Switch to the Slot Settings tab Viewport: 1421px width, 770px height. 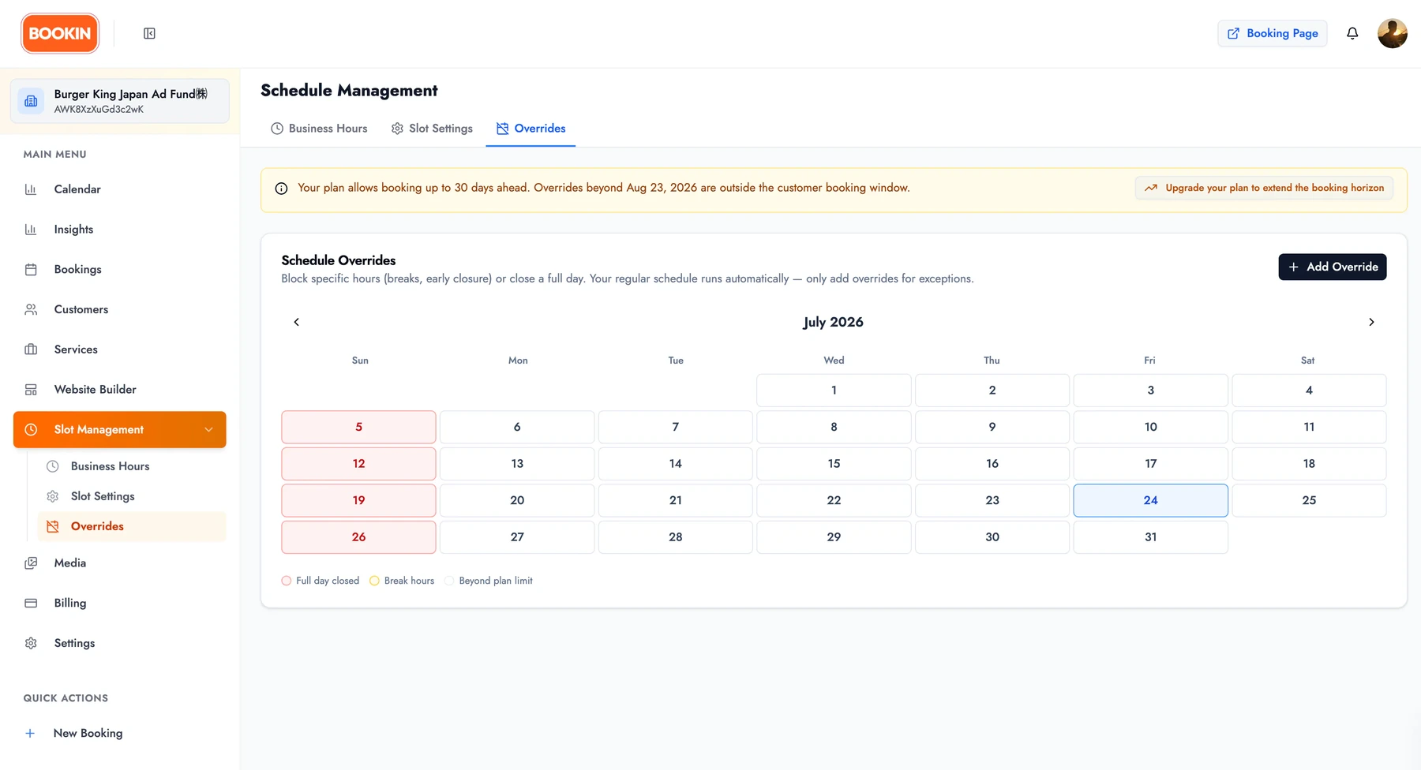pos(432,129)
